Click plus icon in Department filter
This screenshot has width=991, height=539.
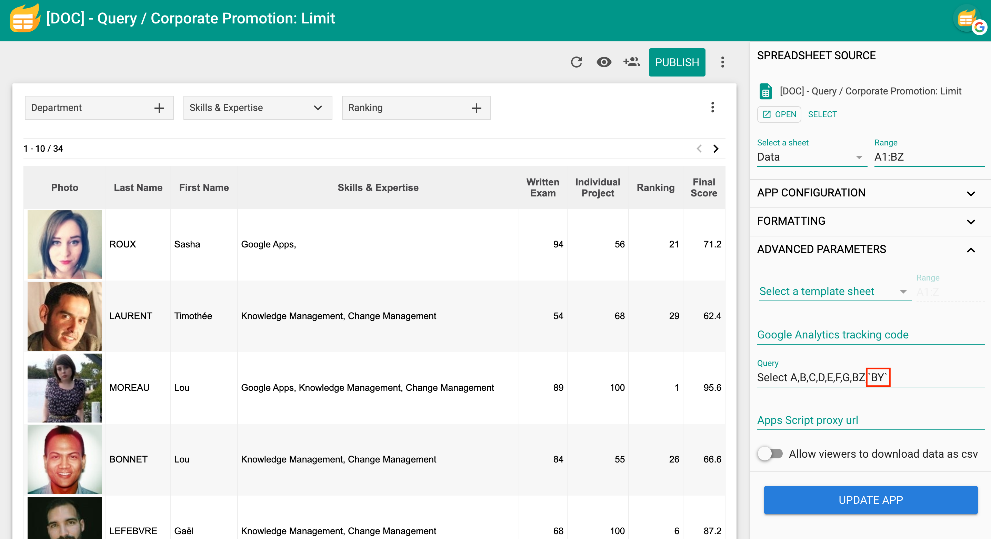tap(159, 108)
